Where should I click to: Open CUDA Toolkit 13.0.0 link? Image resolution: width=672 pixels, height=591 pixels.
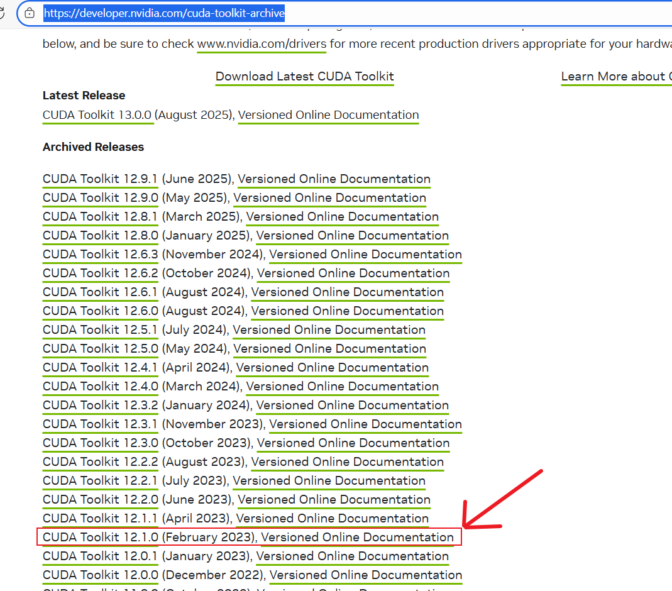click(98, 115)
